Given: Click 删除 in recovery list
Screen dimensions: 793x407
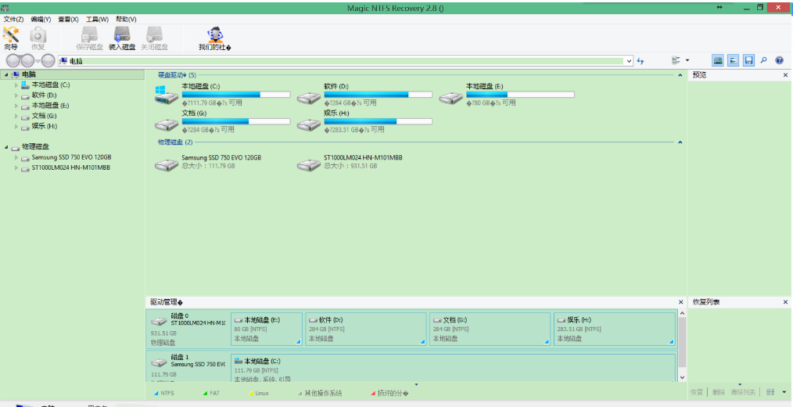Looking at the screenshot, I should [x=719, y=392].
